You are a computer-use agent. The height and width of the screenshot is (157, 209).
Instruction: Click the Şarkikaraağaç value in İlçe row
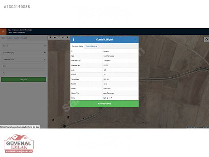pyautogui.click(x=108, y=56)
